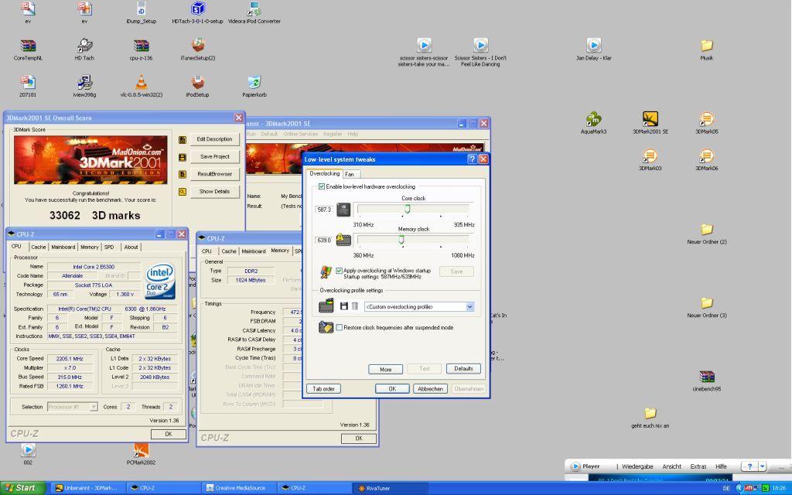Switch to the Fan tab in Low-level system tweaks
The image size is (792, 495).
click(x=350, y=174)
